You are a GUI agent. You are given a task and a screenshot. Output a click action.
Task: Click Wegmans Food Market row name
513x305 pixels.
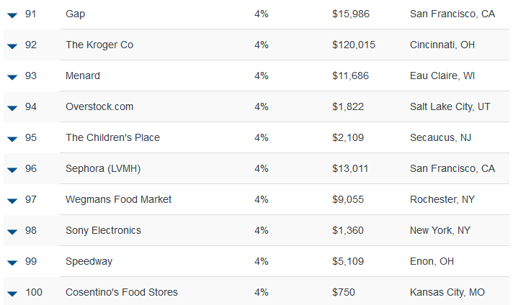118,199
